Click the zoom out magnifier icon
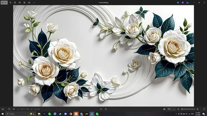The width and height of the screenshot is (207, 116). (178, 109)
